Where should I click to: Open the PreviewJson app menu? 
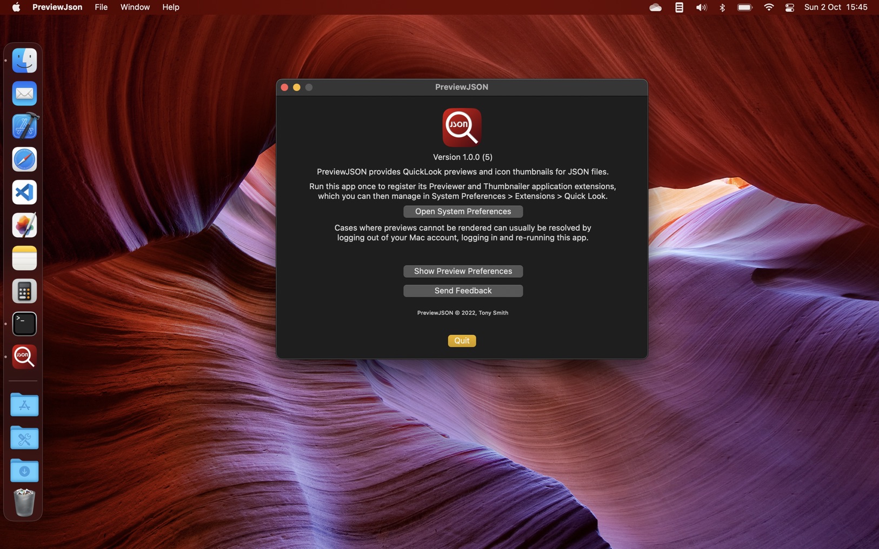tap(57, 7)
